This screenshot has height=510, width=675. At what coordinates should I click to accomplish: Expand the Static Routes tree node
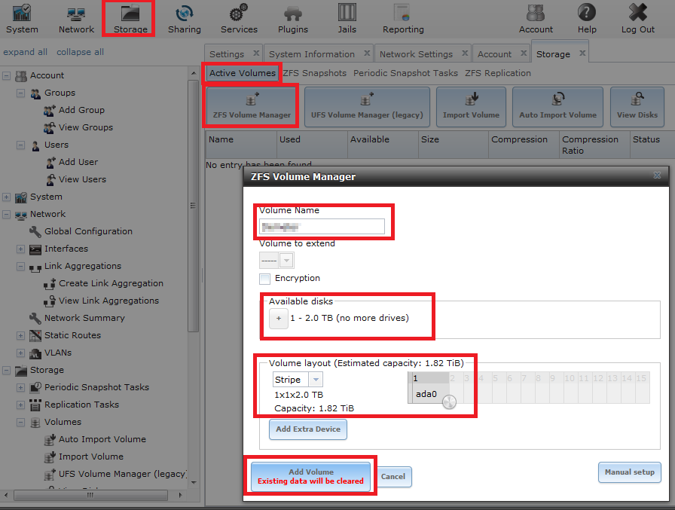tap(20, 335)
